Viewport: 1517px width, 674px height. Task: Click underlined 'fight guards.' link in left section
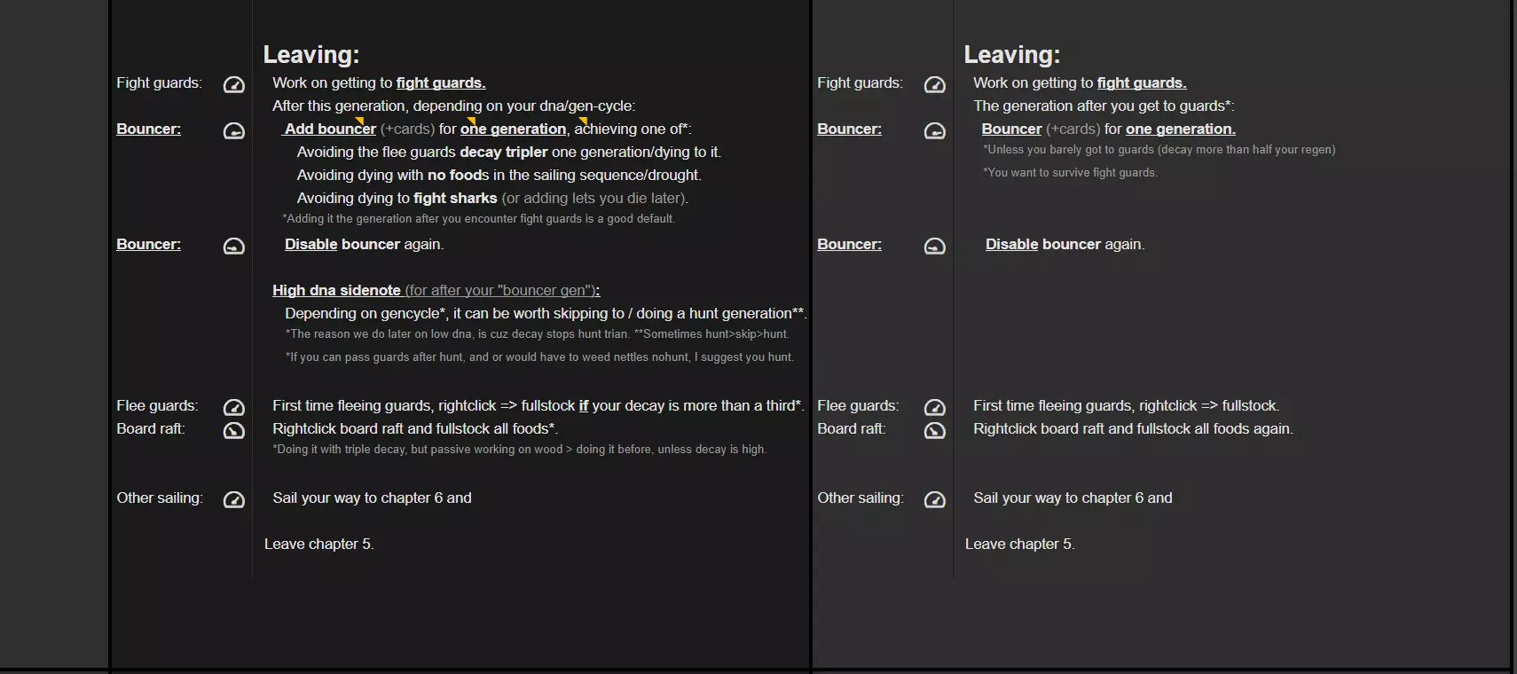pos(440,82)
